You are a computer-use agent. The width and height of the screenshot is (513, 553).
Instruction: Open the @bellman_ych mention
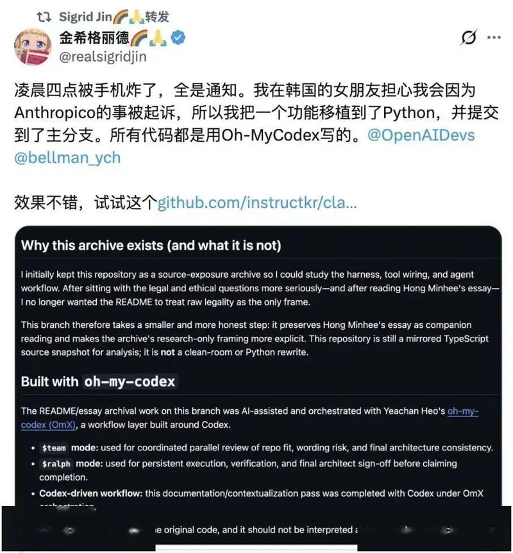(x=67, y=158)
